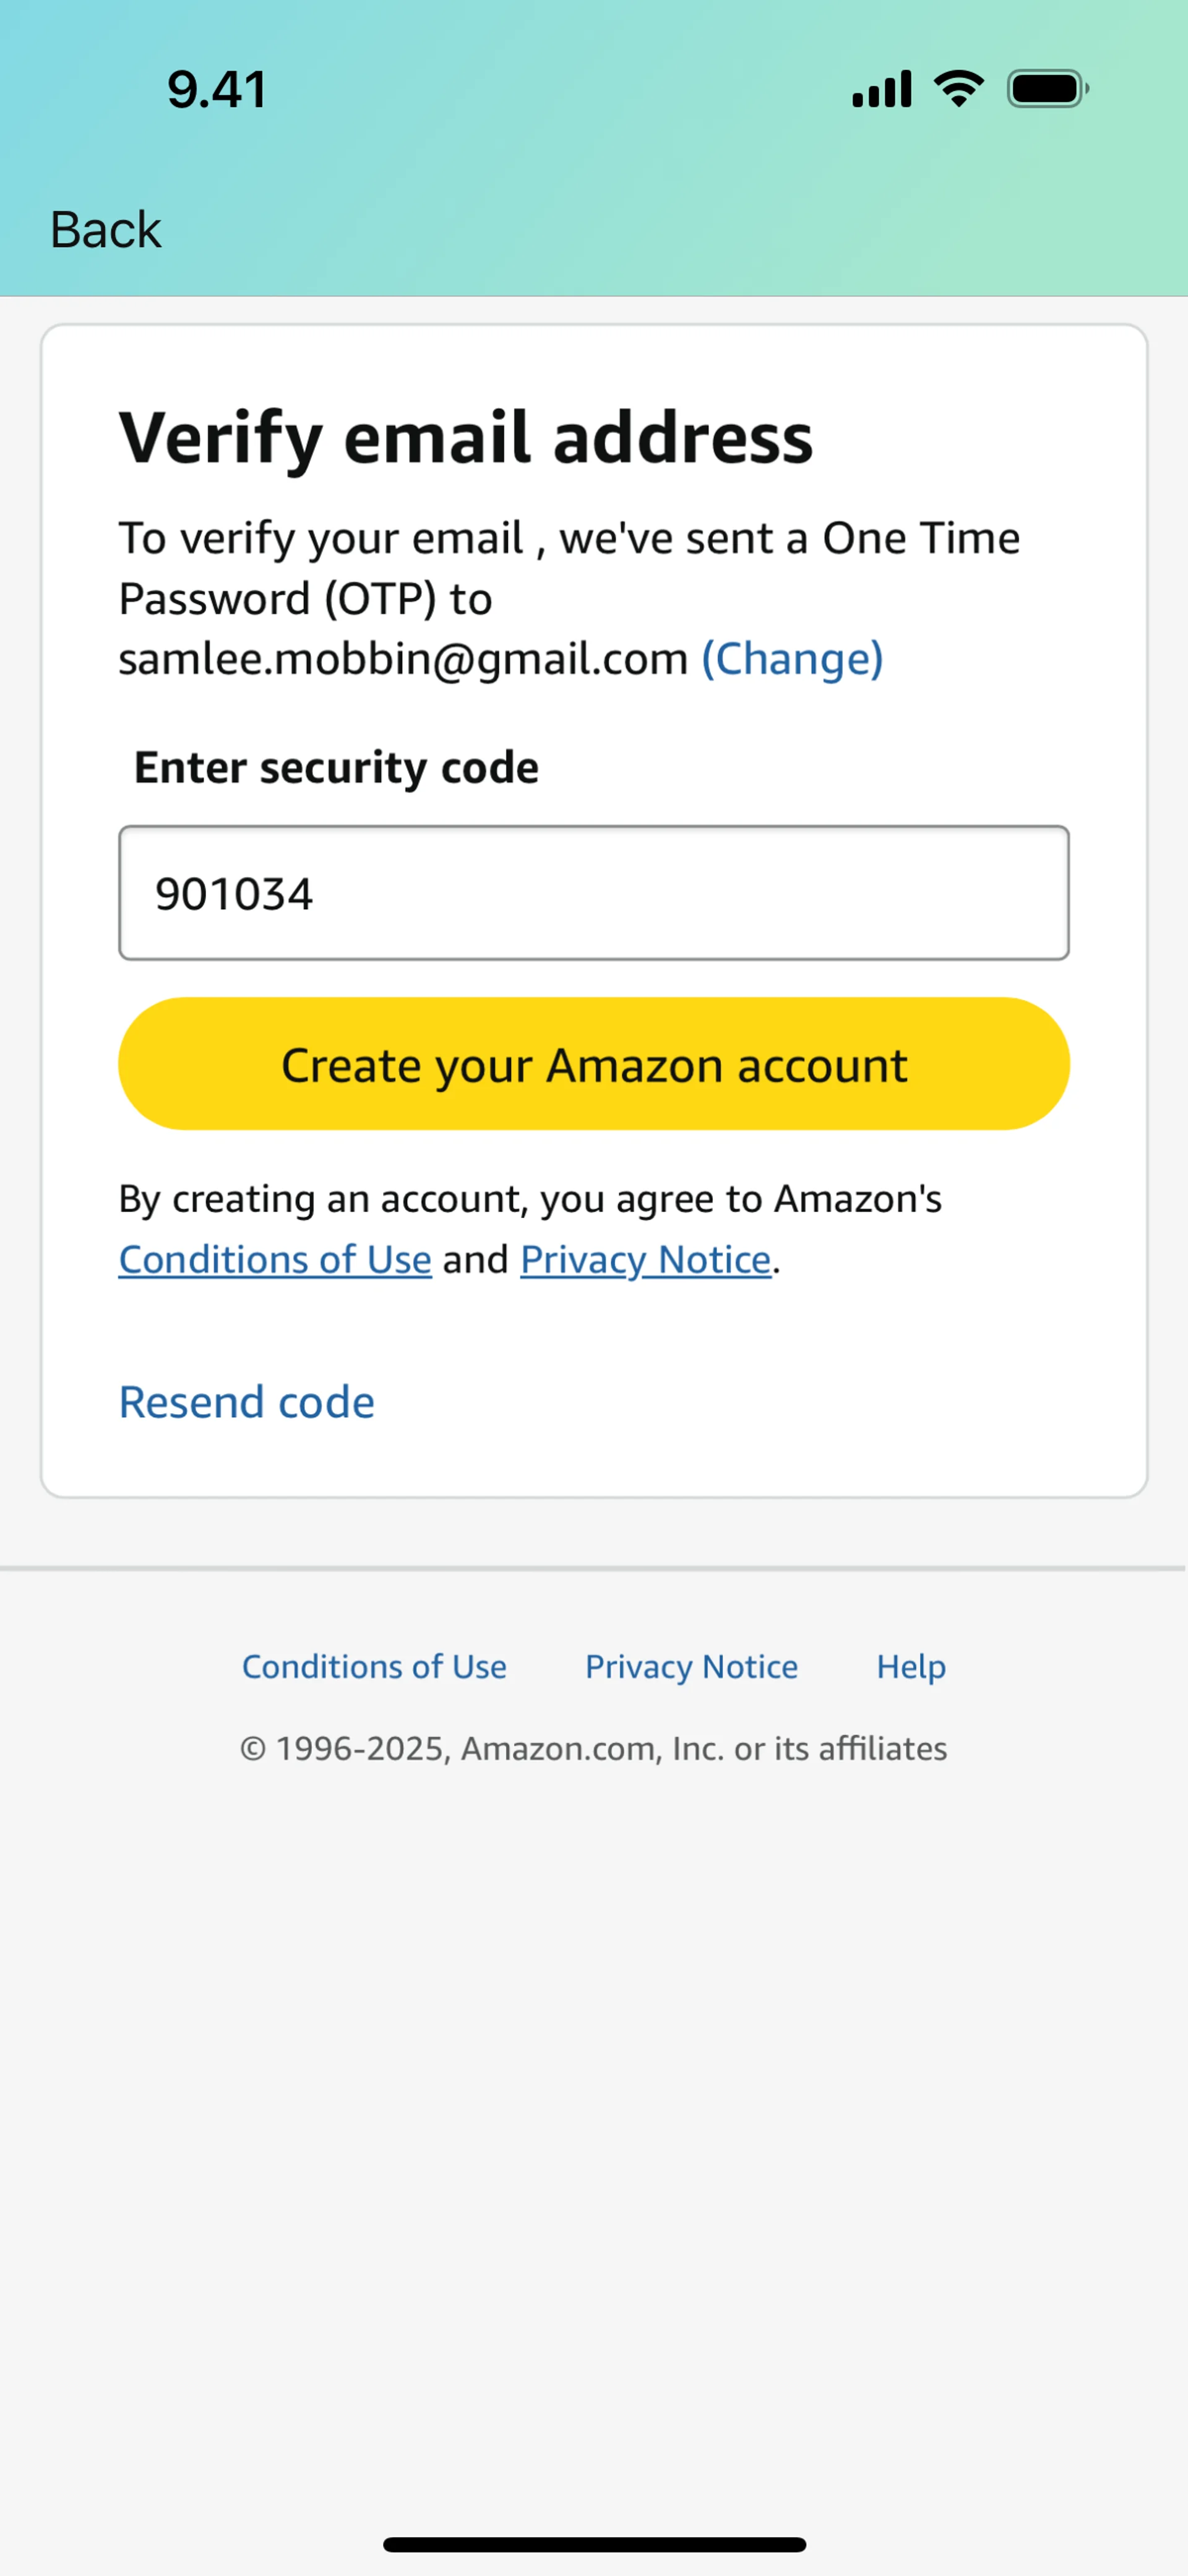The image size is (1188, 2576).
Task: Click the Help link in footer
Action: tap(911, 1667)
